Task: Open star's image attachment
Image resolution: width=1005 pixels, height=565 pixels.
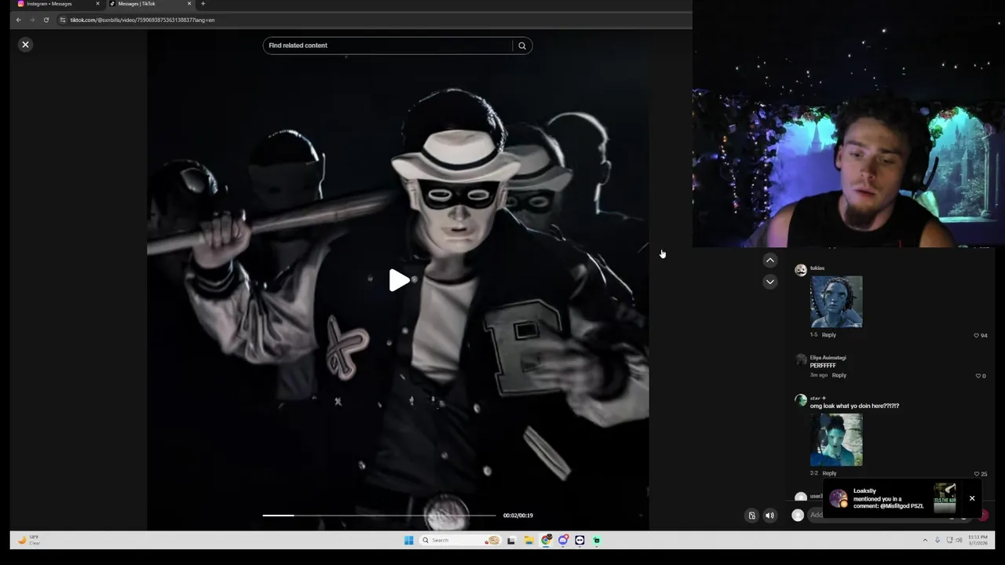Action: tap(836, 440)
